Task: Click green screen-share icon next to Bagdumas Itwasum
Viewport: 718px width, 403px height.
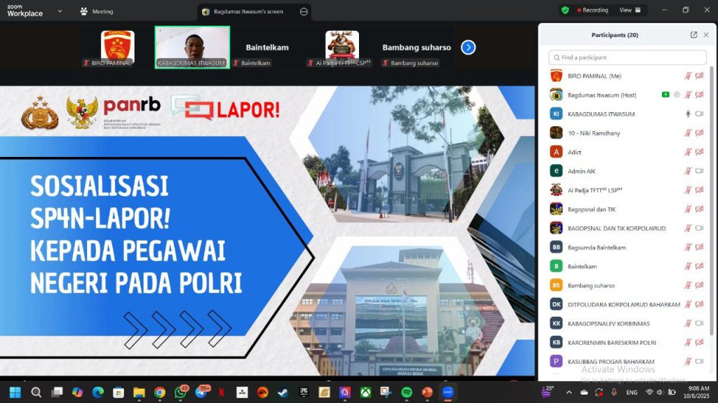Action: [x=665, y=95]
